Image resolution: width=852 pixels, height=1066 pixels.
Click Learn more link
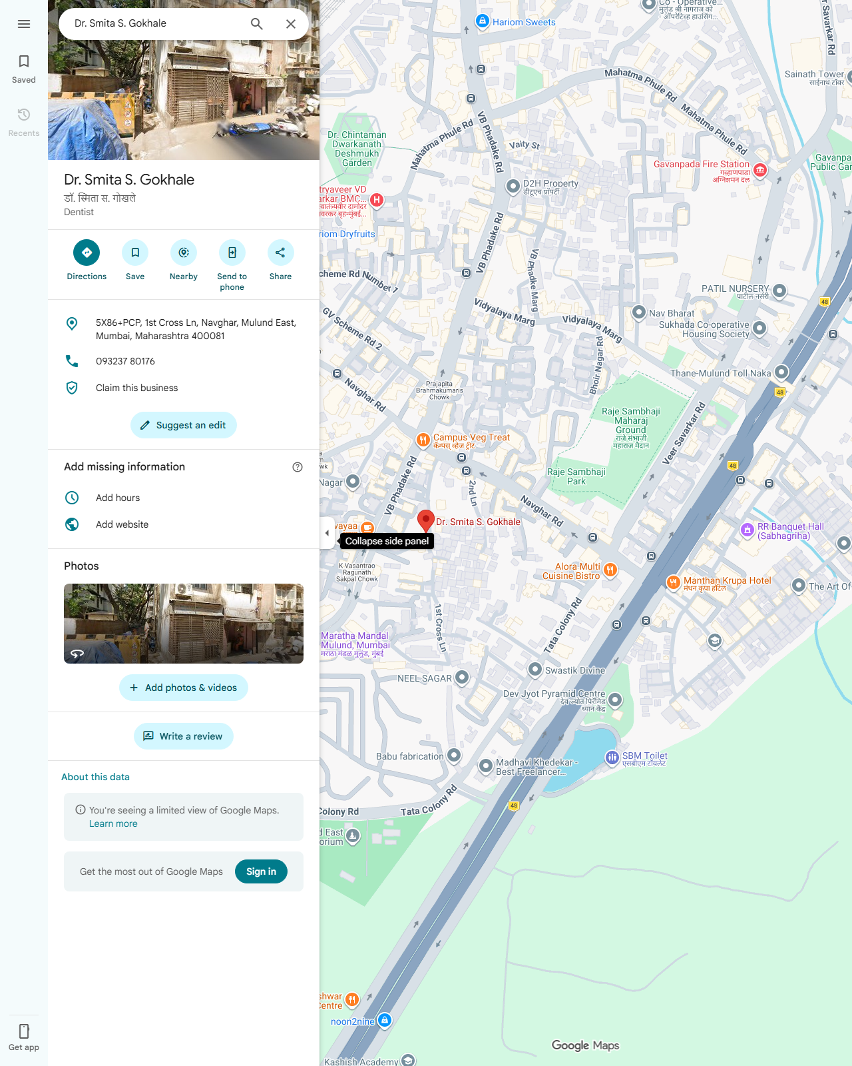[x=113, y=823]
